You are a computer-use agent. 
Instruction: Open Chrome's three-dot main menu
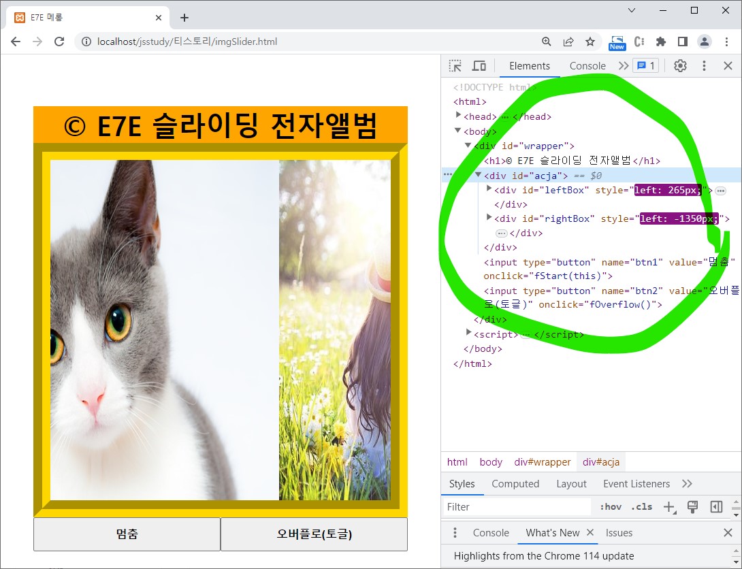(726, 42)
